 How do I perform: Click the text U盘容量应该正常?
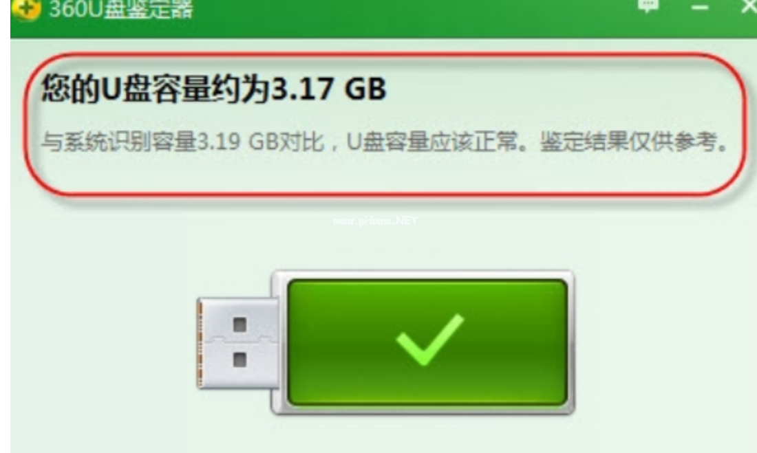(431, 142)
